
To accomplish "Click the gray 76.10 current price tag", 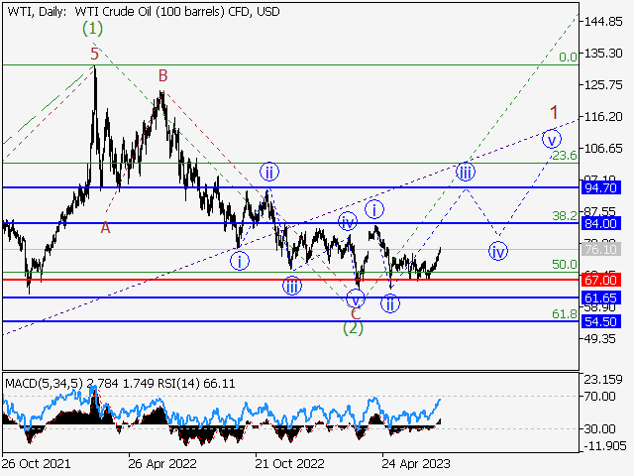I will 600,249.
